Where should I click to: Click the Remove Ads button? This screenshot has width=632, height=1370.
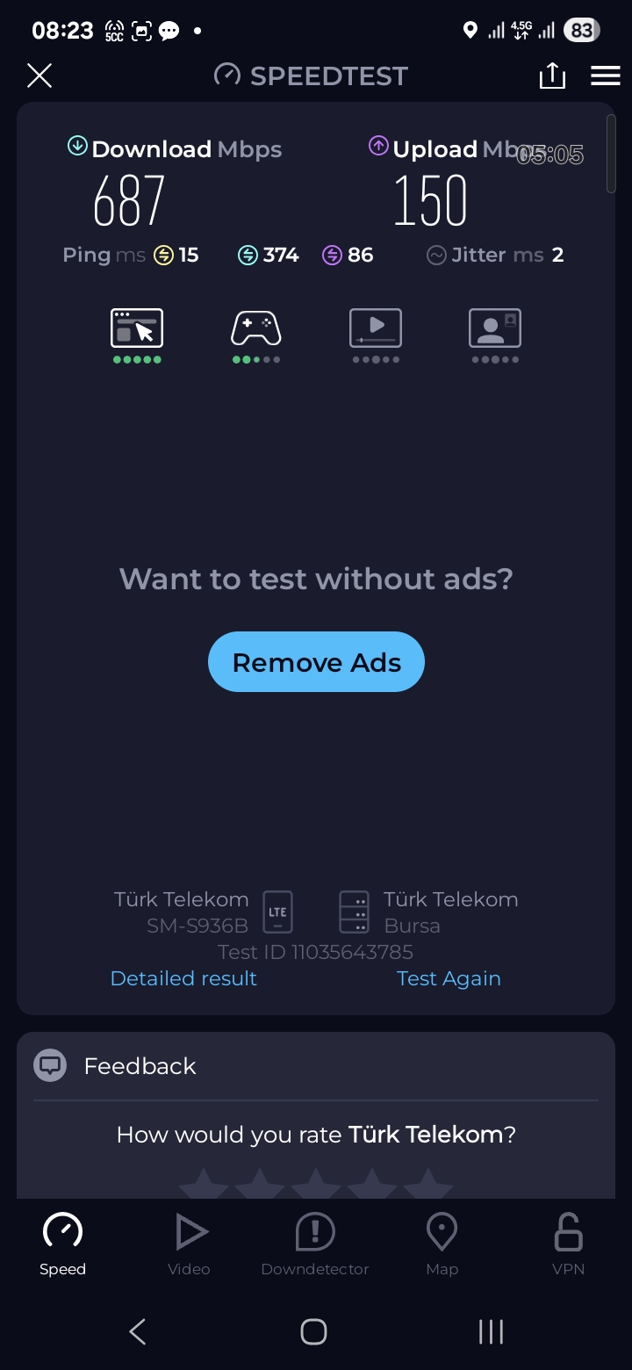pos(316,662)
